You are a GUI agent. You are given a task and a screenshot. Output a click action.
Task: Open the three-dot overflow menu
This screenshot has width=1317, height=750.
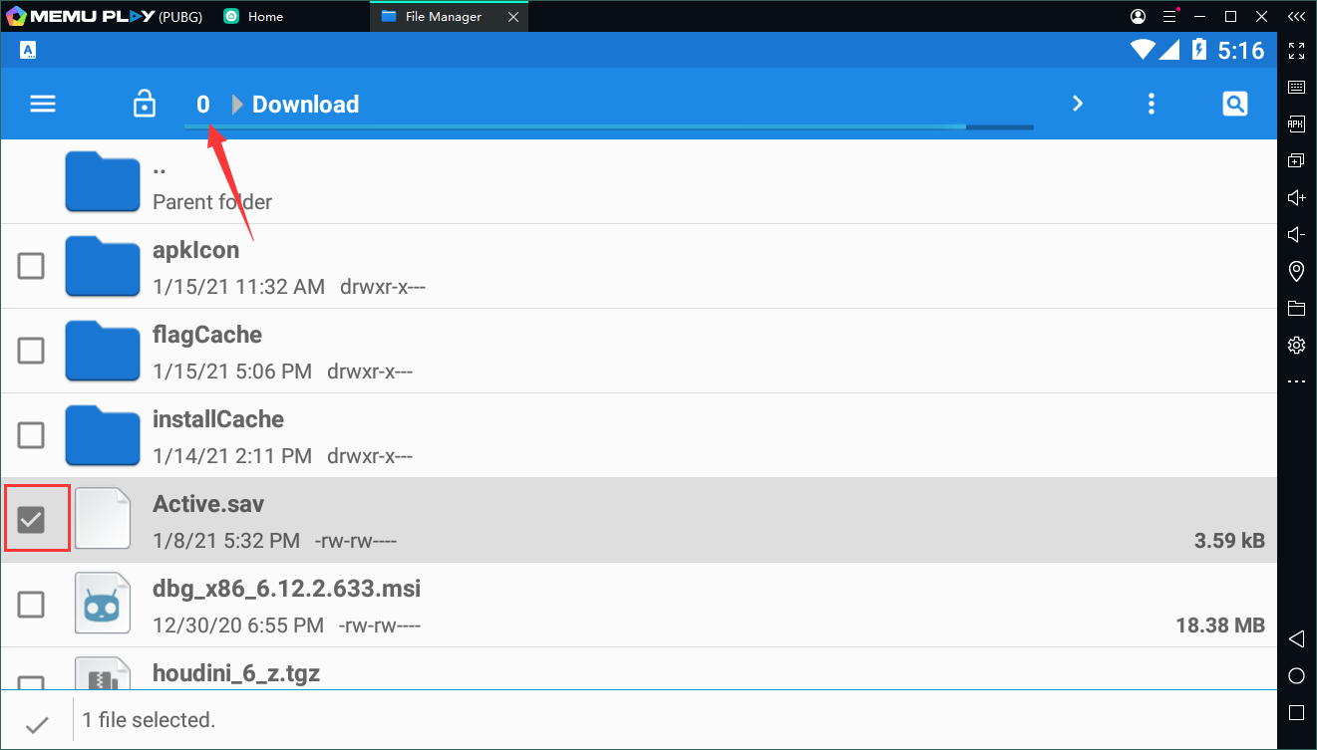tap(1152, 104)
